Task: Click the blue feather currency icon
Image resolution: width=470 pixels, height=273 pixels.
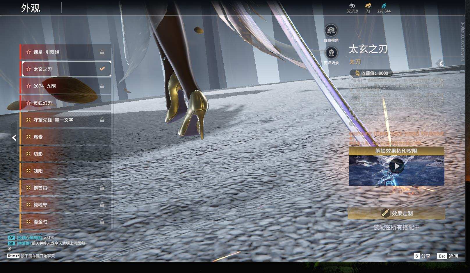Action: (384, 6)
